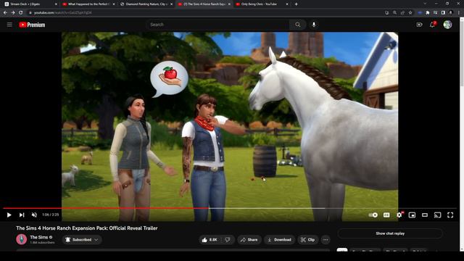Close the Stream Deck Elgato tab
The width and height of the screenshot is (464, 261).
click(x=56, y=4)
